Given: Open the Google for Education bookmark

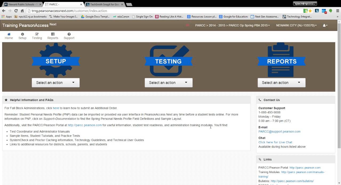Looking at the screenshot, I should click(x=233, y=17).
